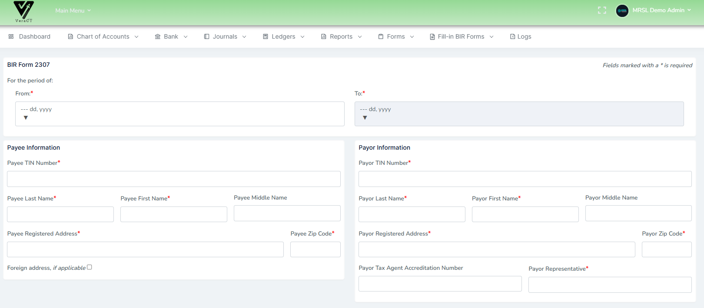Click the Journals book icon
This screenshot has height=308, width=704.
[x=206, y=36]
